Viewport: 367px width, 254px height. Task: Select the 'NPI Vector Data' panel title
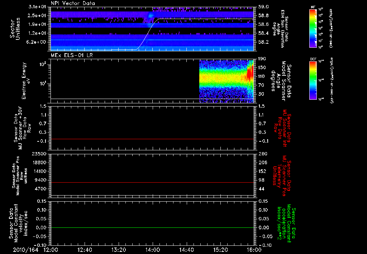point(73,3)
